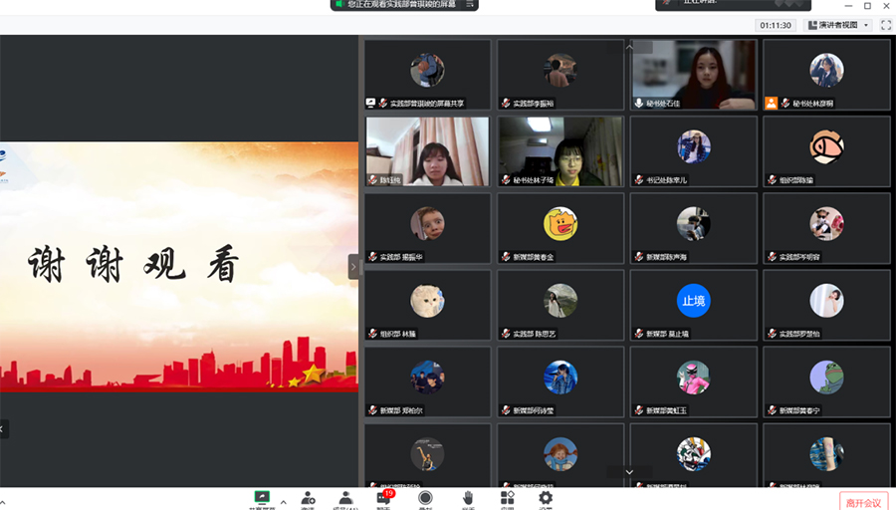Click the meeting timer 01:11:30

776,25
